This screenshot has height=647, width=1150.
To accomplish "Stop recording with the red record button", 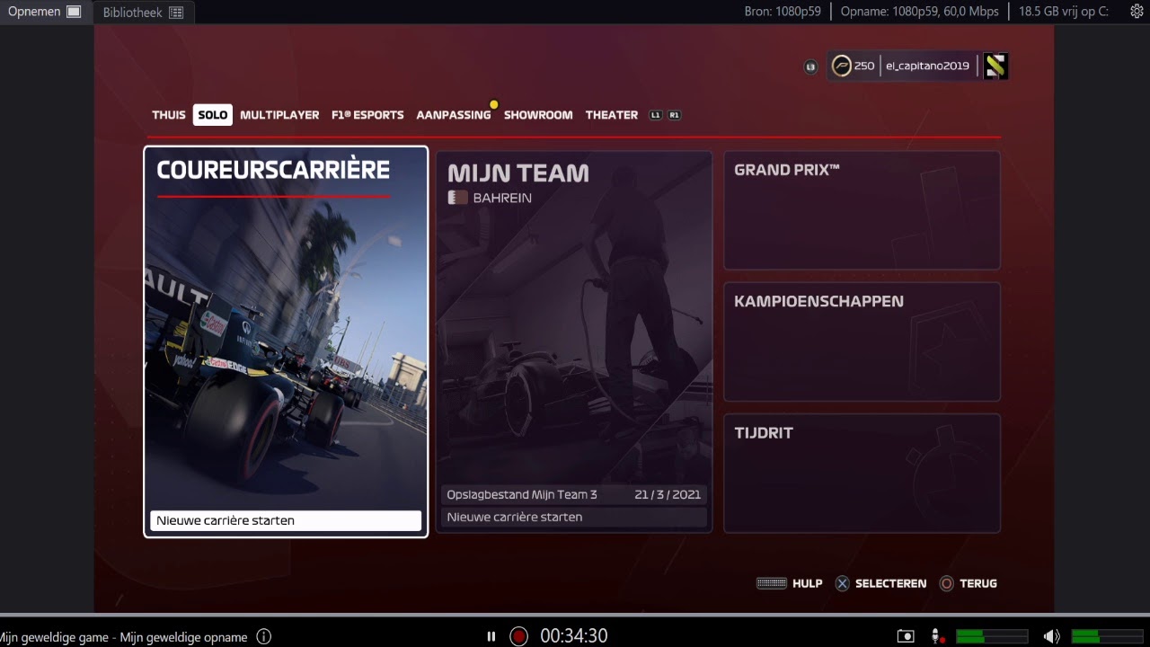I will 518,636.
